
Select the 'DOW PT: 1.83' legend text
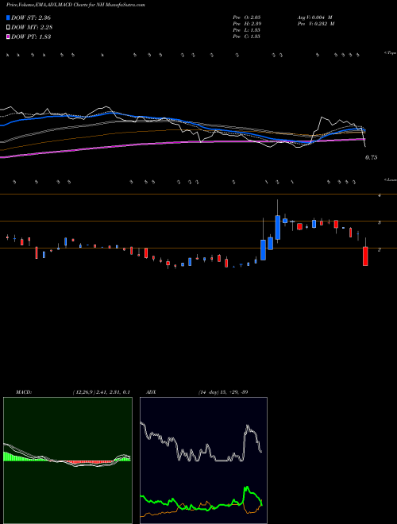(x=31, y=37)
